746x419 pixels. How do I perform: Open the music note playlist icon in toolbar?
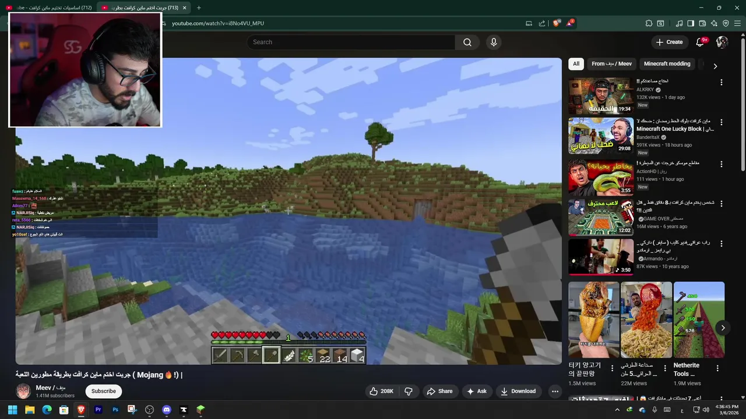pos(679,23)
